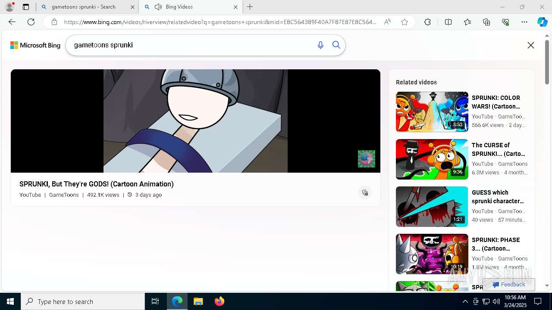Open GUESS which sprunki character title
The width and height of the screenshot is (552, 310).
click(498, 197)
